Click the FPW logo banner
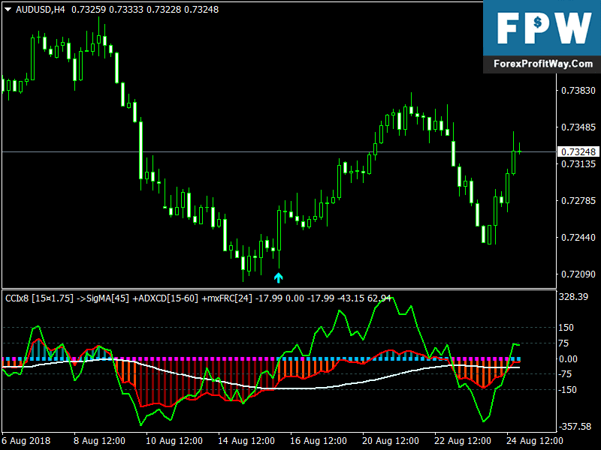 (542, 28)
